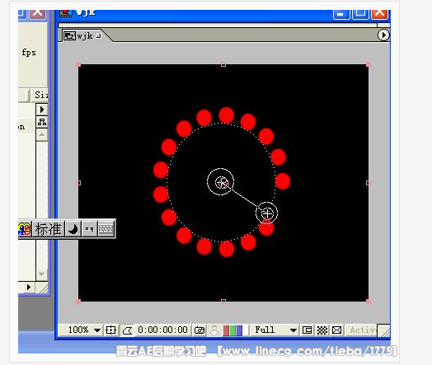Open project panel right-arrow options menu
This screenshot has width=432, height=365.
pos(42,110)
